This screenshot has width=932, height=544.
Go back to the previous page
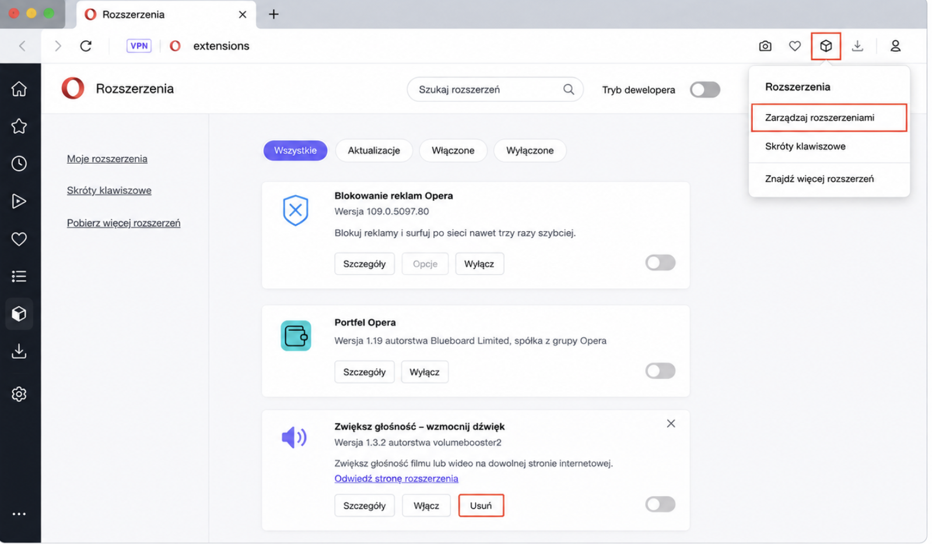pos(22,46)
